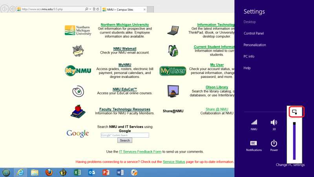The image size is (314, 177).
Task: Refresh the page with reload icon
Action: pos(98,9)
